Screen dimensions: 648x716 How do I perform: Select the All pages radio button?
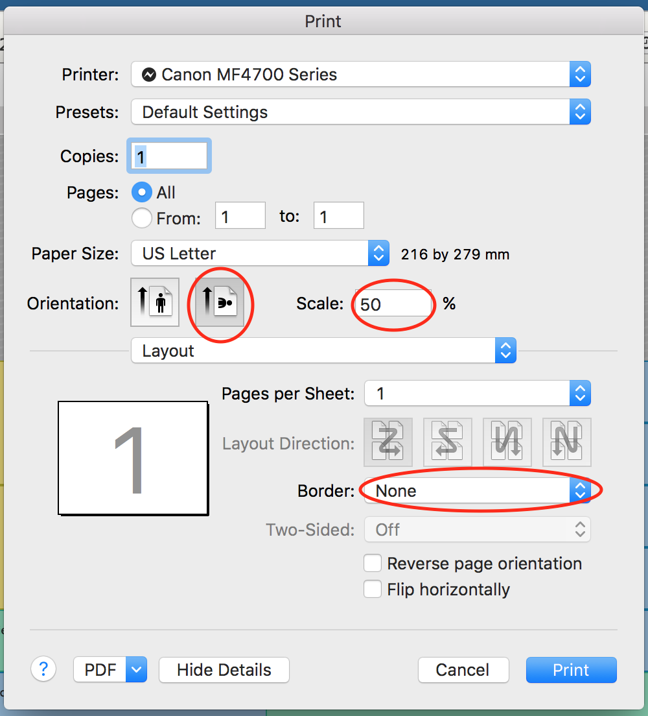click(x=142, y=192)
